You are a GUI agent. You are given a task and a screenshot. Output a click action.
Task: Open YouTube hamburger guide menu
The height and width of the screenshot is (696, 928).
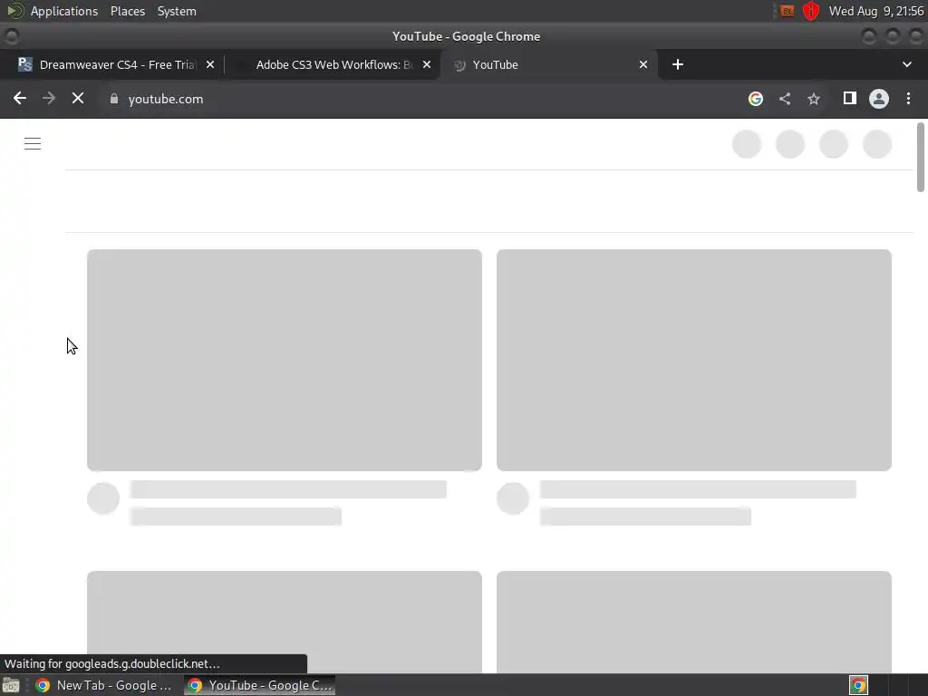[x=33, y=144]
